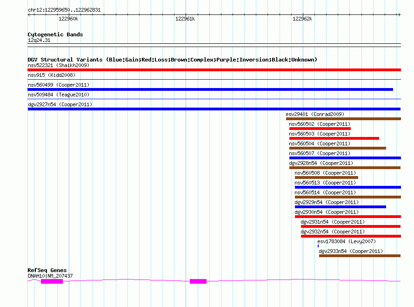Click the red nsv522321 (Shaikh2009) variant bar
This screenshot has height=307, width=414.
pyautogui.click(x=214, y=70)
